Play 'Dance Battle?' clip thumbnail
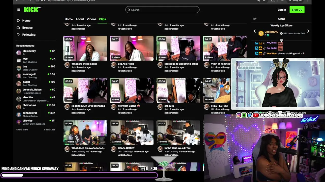 [132, 132]
